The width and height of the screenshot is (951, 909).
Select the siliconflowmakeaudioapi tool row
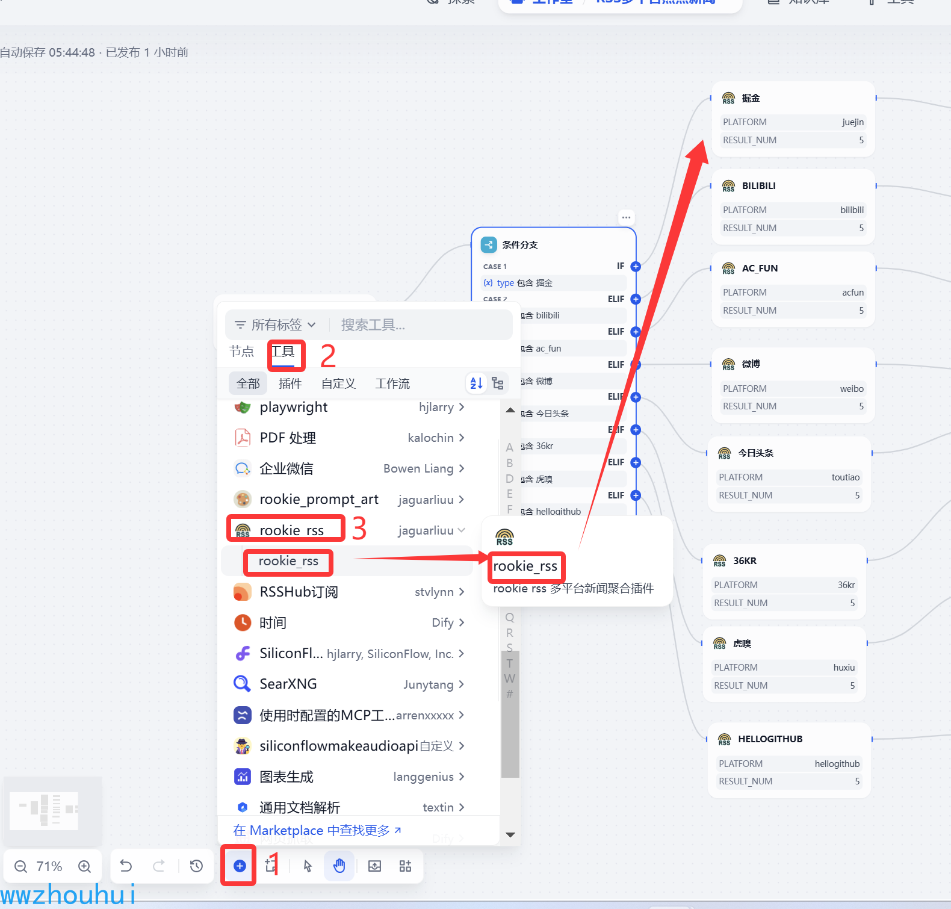pyautogui.click(x=348, y=746)
